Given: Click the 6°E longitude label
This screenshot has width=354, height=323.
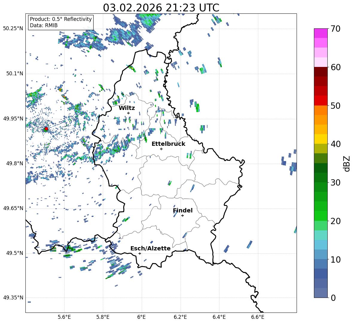Looking at the screenshot, I should tap(141, 317).
